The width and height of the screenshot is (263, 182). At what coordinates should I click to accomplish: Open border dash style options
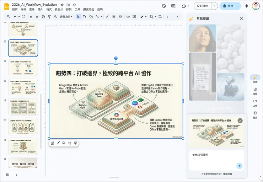120,17
